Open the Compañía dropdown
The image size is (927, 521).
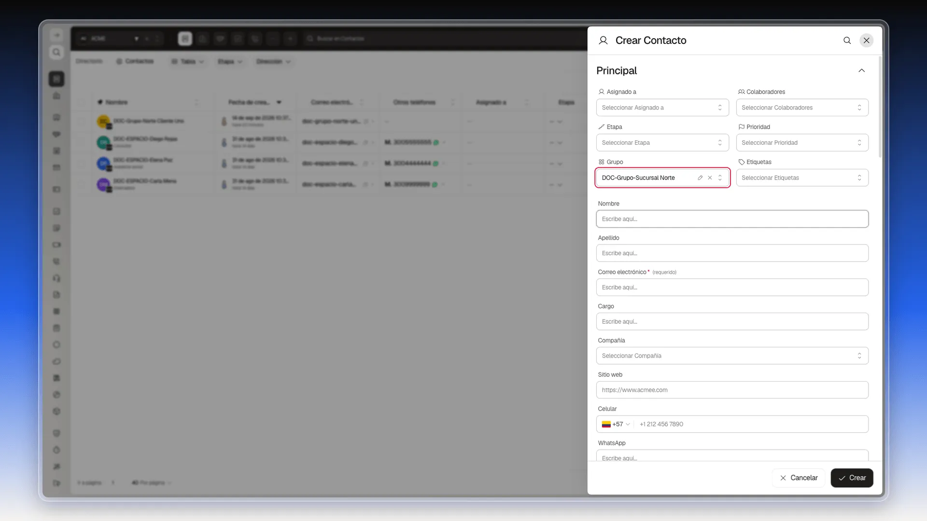click(732, 356)
